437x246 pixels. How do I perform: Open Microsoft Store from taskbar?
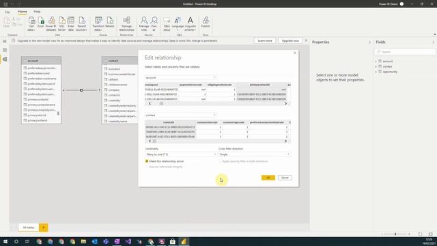(x=173, y=241)
